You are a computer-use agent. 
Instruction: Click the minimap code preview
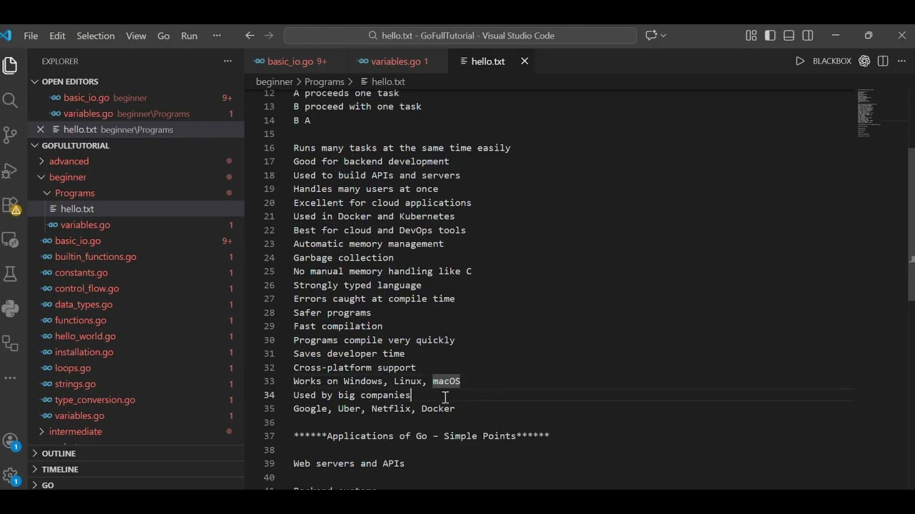[869, 113]
